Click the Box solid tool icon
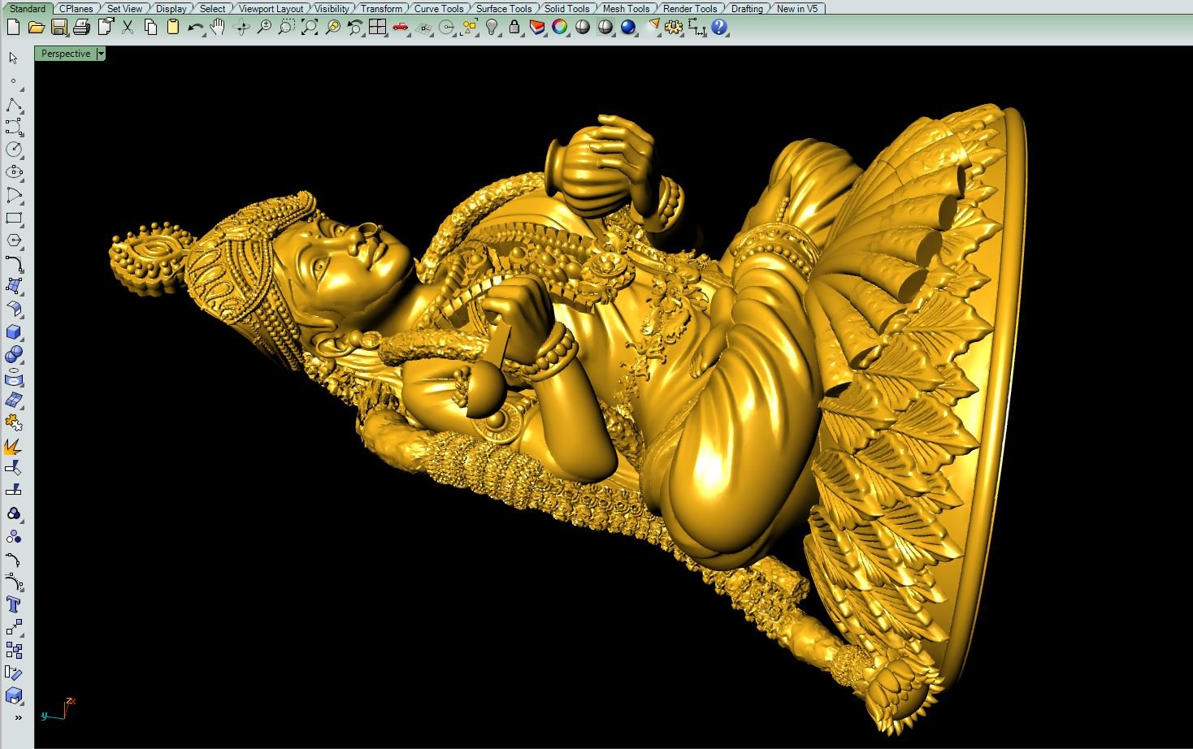Viewport: 1193px width, 749px height. pos(14,332)
